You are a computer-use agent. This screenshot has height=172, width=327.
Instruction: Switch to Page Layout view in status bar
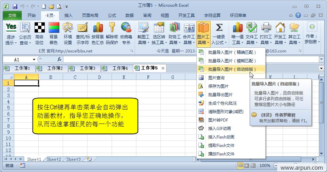tap(247, 166)
